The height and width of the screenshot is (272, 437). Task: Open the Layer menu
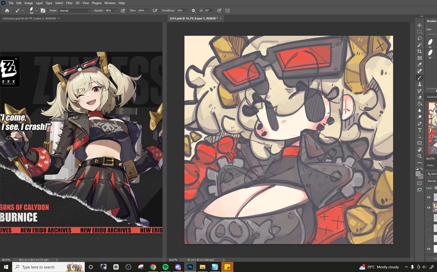39,3
